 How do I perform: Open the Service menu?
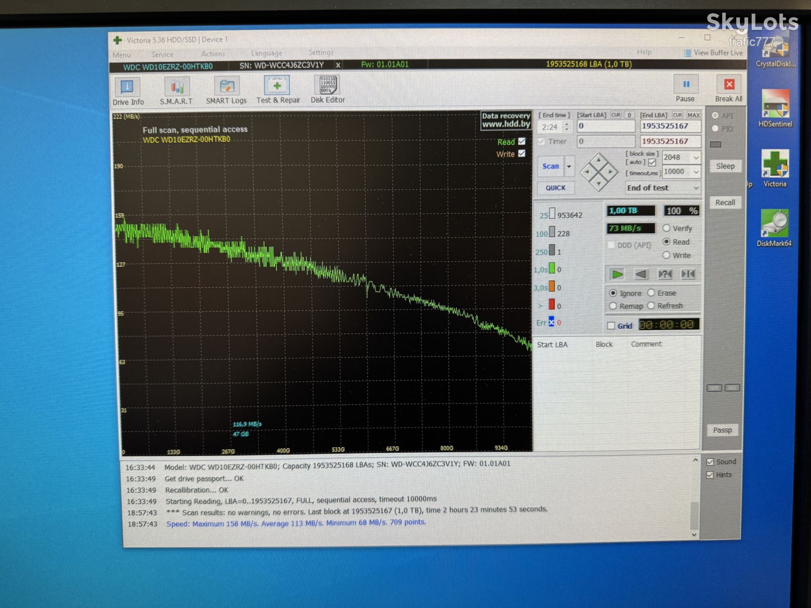[162, 55]
